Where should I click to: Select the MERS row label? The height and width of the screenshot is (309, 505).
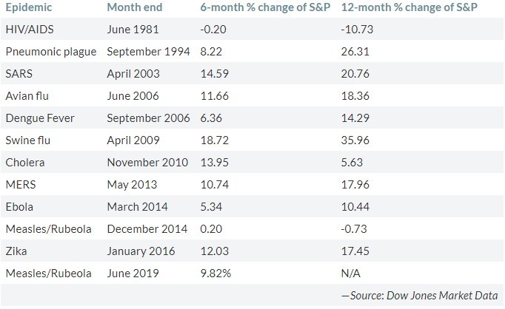coord(20,185)
